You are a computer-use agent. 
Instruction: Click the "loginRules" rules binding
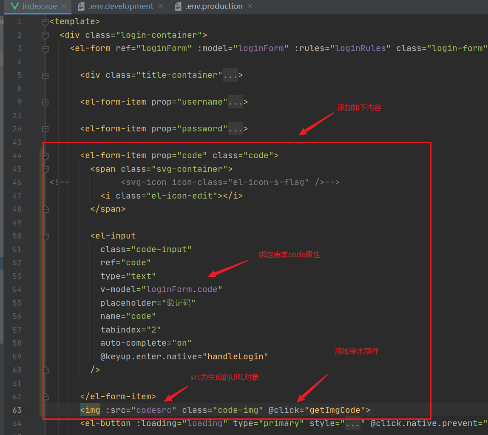[x=360, y=48]
